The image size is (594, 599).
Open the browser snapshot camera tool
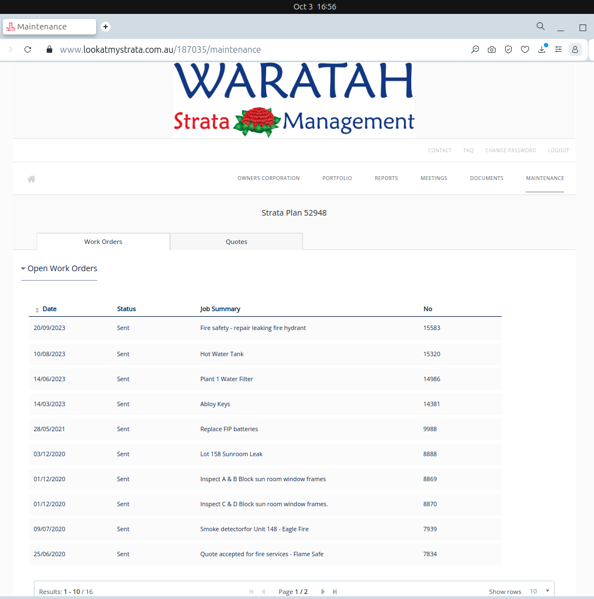pyautogui.click(x=492, y=49)
